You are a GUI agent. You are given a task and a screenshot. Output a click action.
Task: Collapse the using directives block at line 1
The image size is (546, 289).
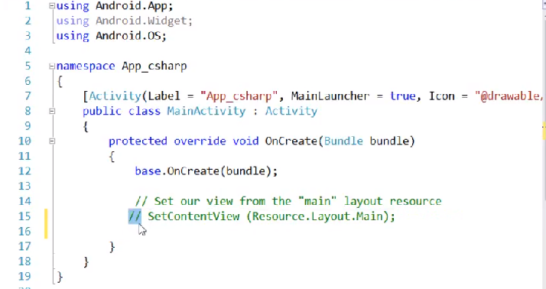tap(52, 5)
